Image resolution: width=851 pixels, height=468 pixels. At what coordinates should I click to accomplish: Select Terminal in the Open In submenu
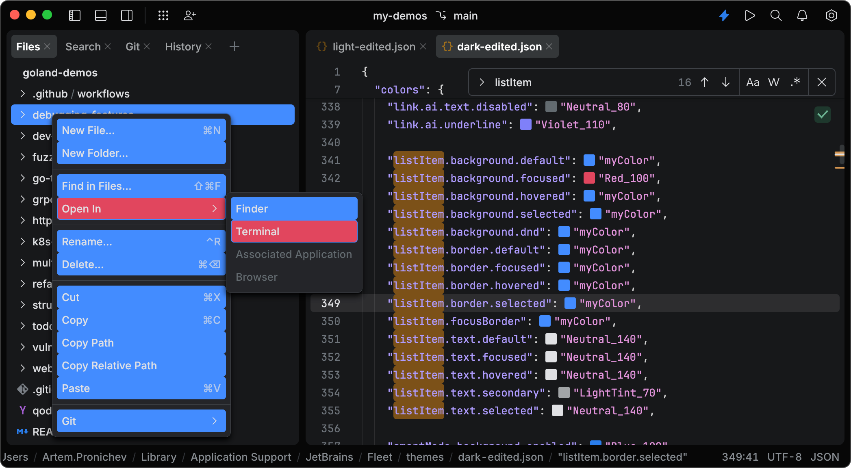click(x=293, y=232)
